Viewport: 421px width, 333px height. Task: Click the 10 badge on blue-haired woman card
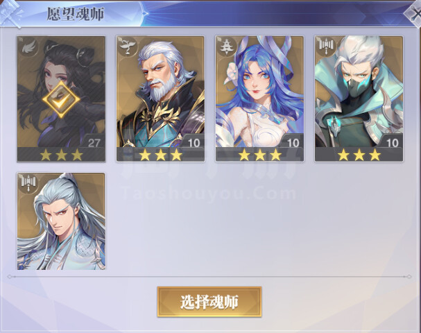293,143
